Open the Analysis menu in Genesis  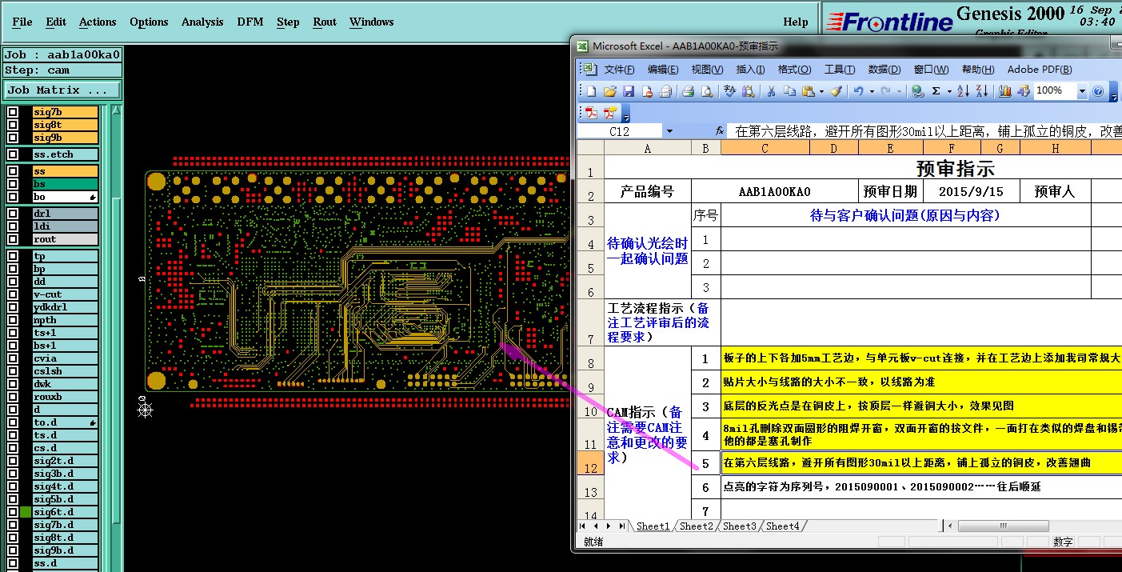202,22
